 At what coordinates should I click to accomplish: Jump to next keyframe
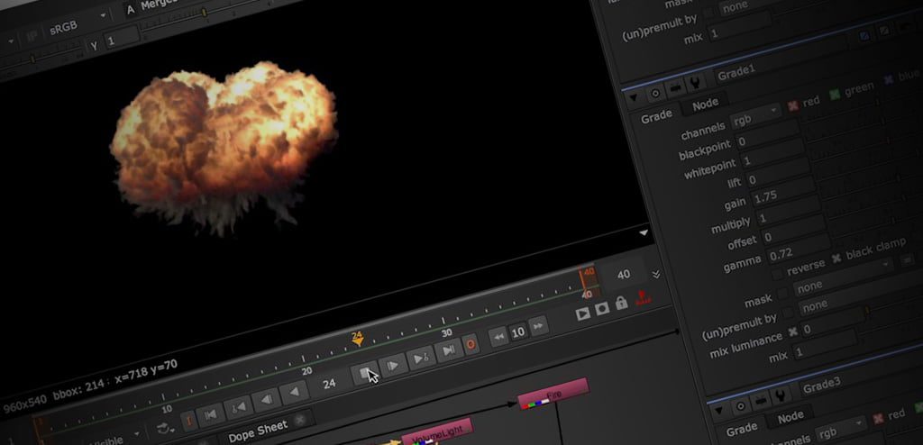pos(421,358)
